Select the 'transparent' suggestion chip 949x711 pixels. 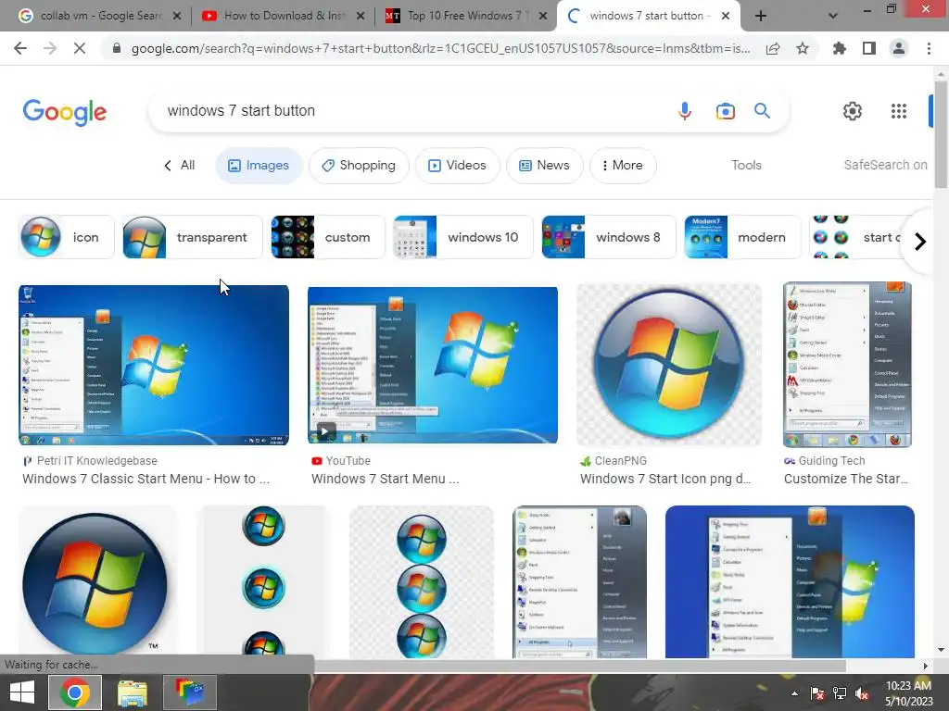(x=193, y=237)
